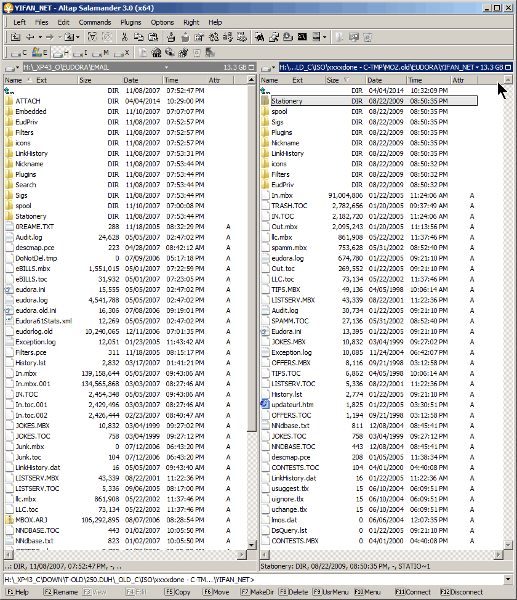The image size is (517, 600).
Task: Sort right panel by Time column
Action: (x=428, y=80)
